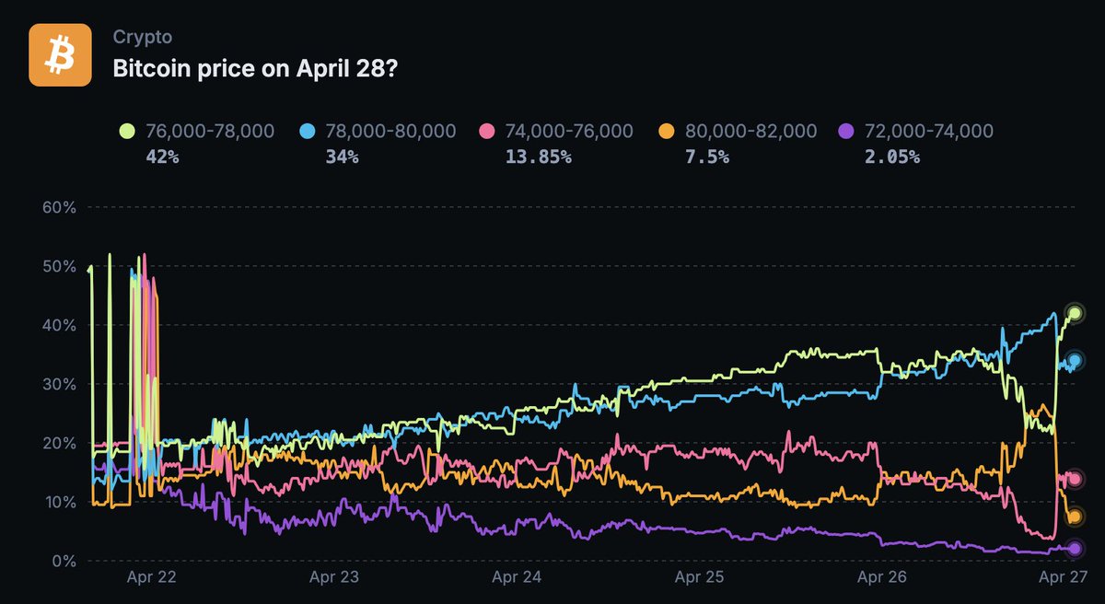This screenshot has width=1105, height=604.
Task: Click the 76,000-78,000 legend label
Action: point(210,132)
